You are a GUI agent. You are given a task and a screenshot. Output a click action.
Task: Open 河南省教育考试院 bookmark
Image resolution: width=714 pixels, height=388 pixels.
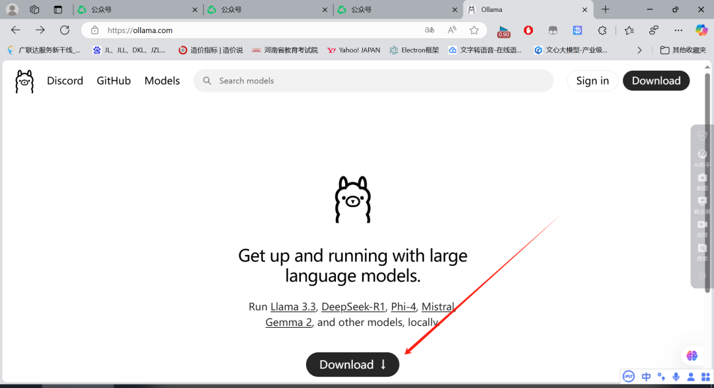click(285, 50)
